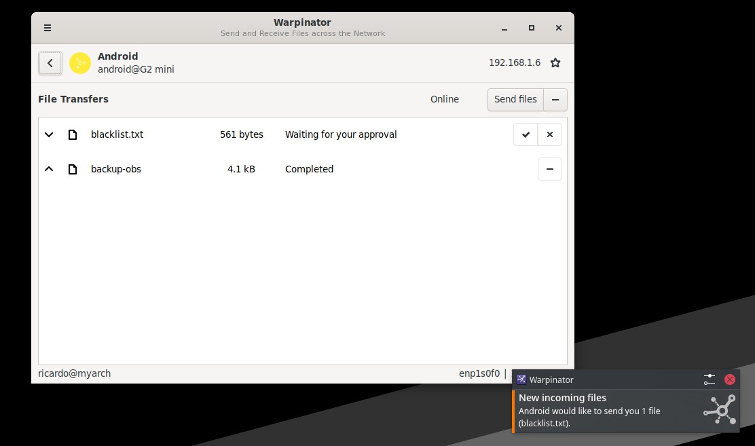
Task: Click the Waiting for your approval status
Action: point(341,134)
